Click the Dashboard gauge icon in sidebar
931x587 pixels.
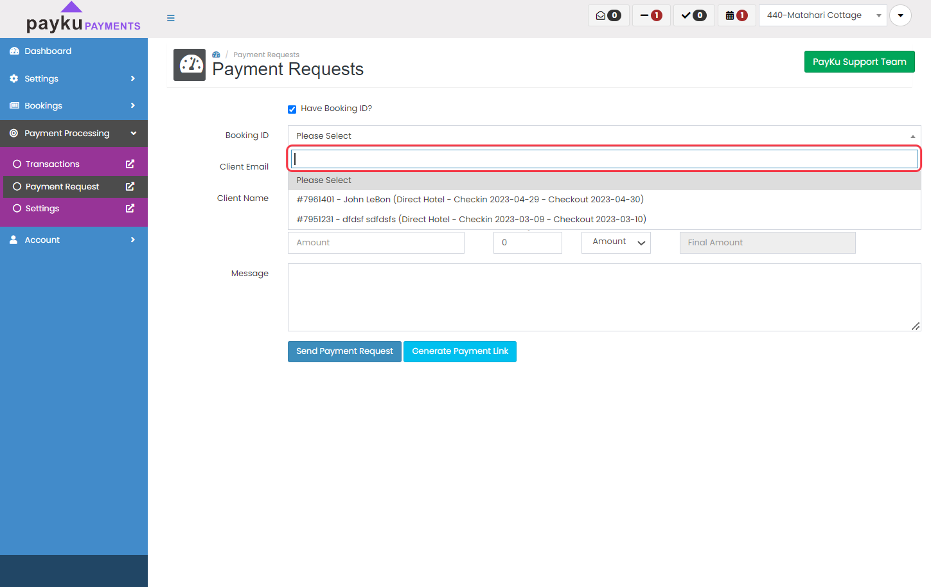point(14,51)
